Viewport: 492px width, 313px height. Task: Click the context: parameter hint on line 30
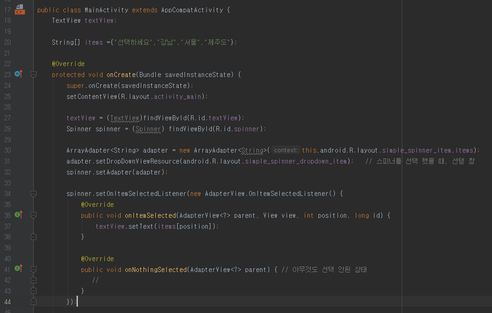pyautogui.click(x=286, y=150)
